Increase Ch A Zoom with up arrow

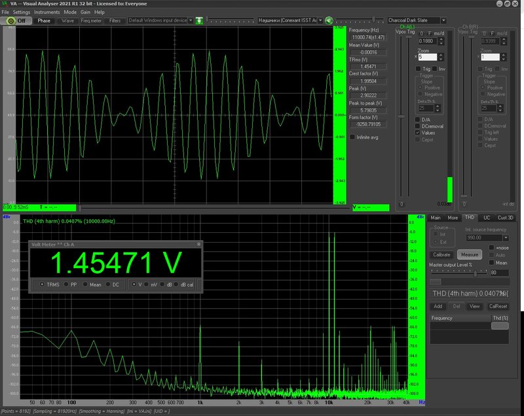click(441, 55)
